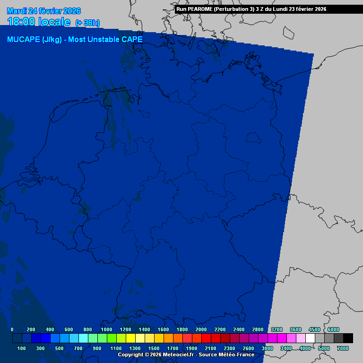The image size is (363, 363).
Task: Pick the yellow swatch right of the 1200 mark
Action: (130, 338)
